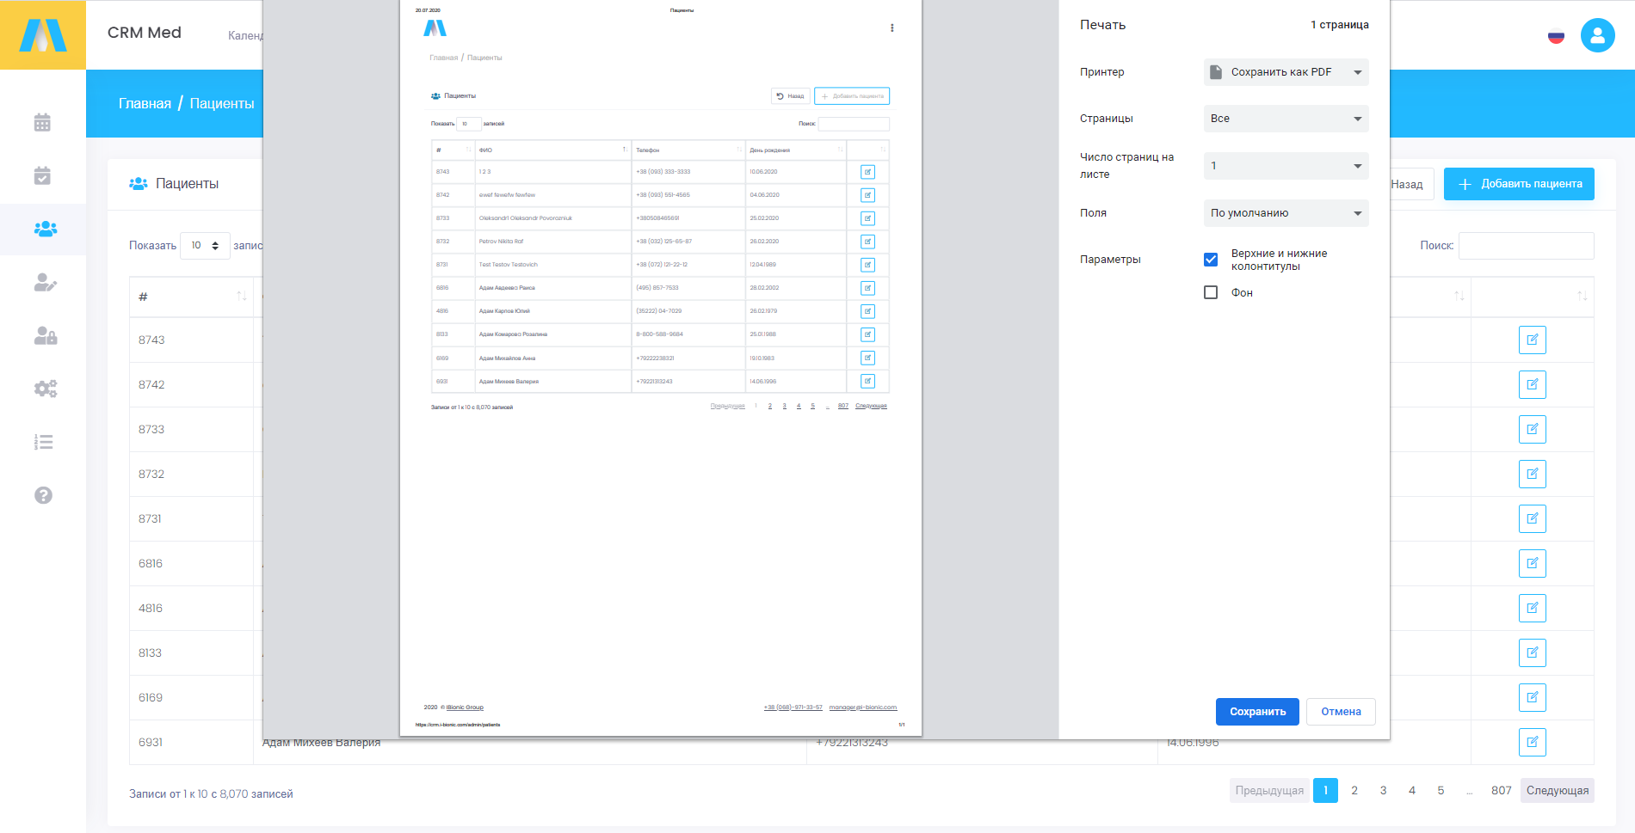
Task: Sort by the # column arrows
Action: point(242,296)
